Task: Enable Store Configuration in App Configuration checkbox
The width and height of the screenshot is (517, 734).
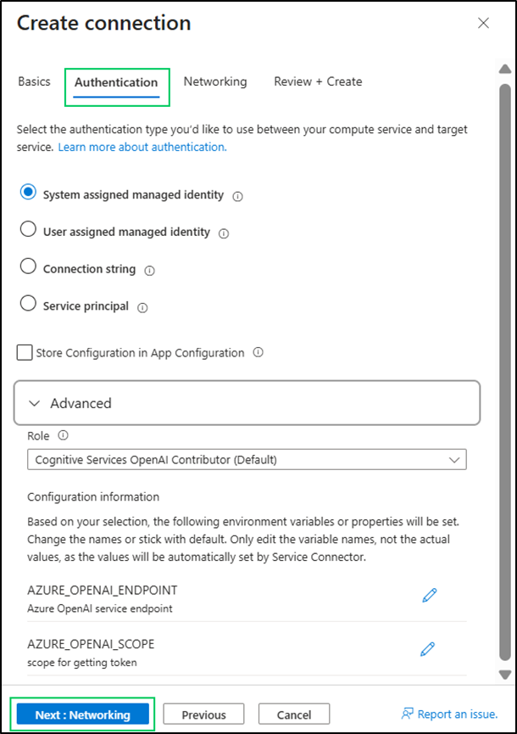Action: pyautogui.click(x=25, y=353)
